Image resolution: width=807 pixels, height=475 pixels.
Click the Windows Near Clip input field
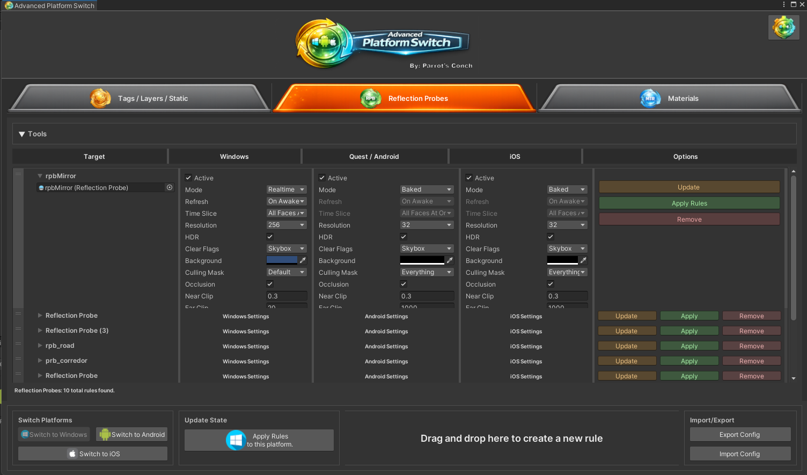point(287,296)
